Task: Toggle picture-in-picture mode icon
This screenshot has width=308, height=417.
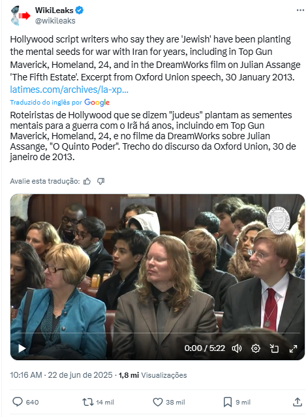Action: coord(274,348)
